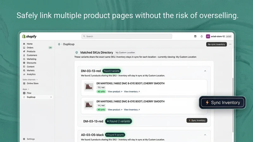The image size is (253, 142).
Task: Click the Shopify logo
Action: [x=29, y=36]
